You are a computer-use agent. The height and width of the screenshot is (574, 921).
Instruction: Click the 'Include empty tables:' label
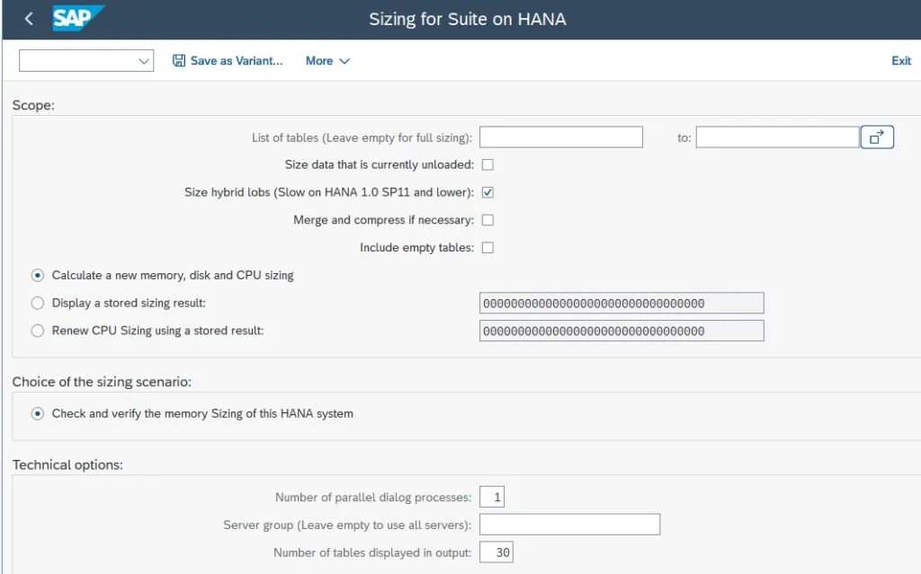pos(417,248)
